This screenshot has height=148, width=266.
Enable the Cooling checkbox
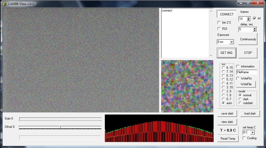(x=244, y=138)
